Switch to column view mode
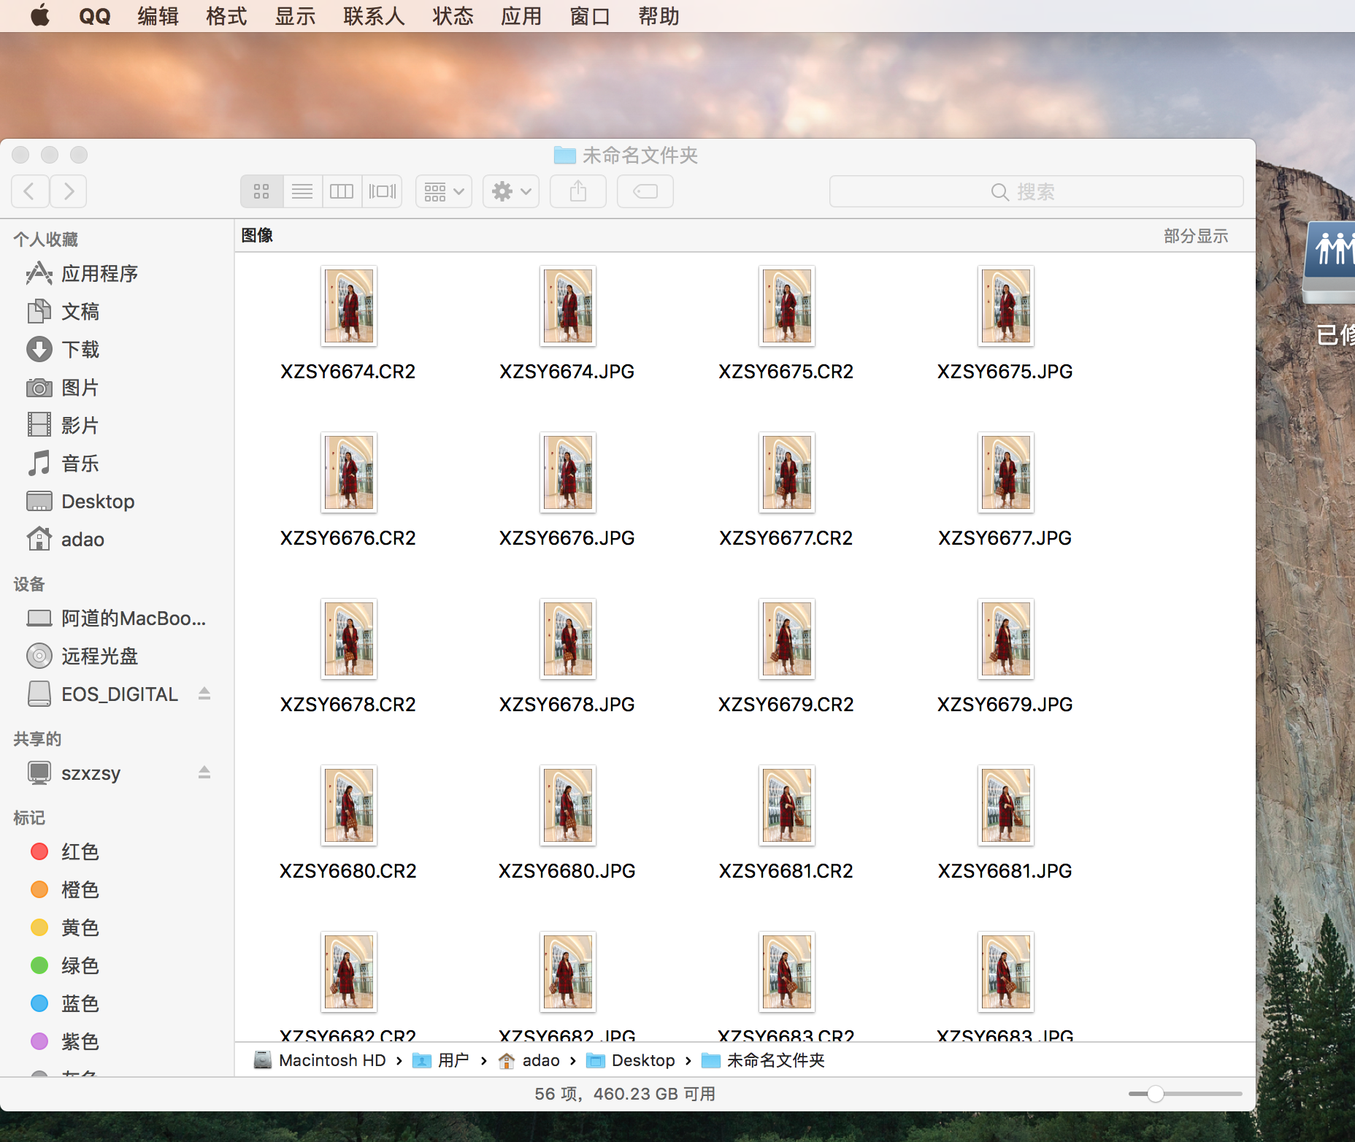 [x=342, y=191]
